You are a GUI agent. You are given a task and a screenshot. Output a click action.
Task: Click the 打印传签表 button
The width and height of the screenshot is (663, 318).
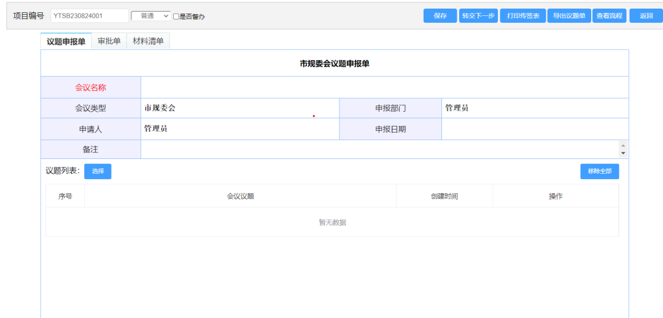[x=523, y=15]
